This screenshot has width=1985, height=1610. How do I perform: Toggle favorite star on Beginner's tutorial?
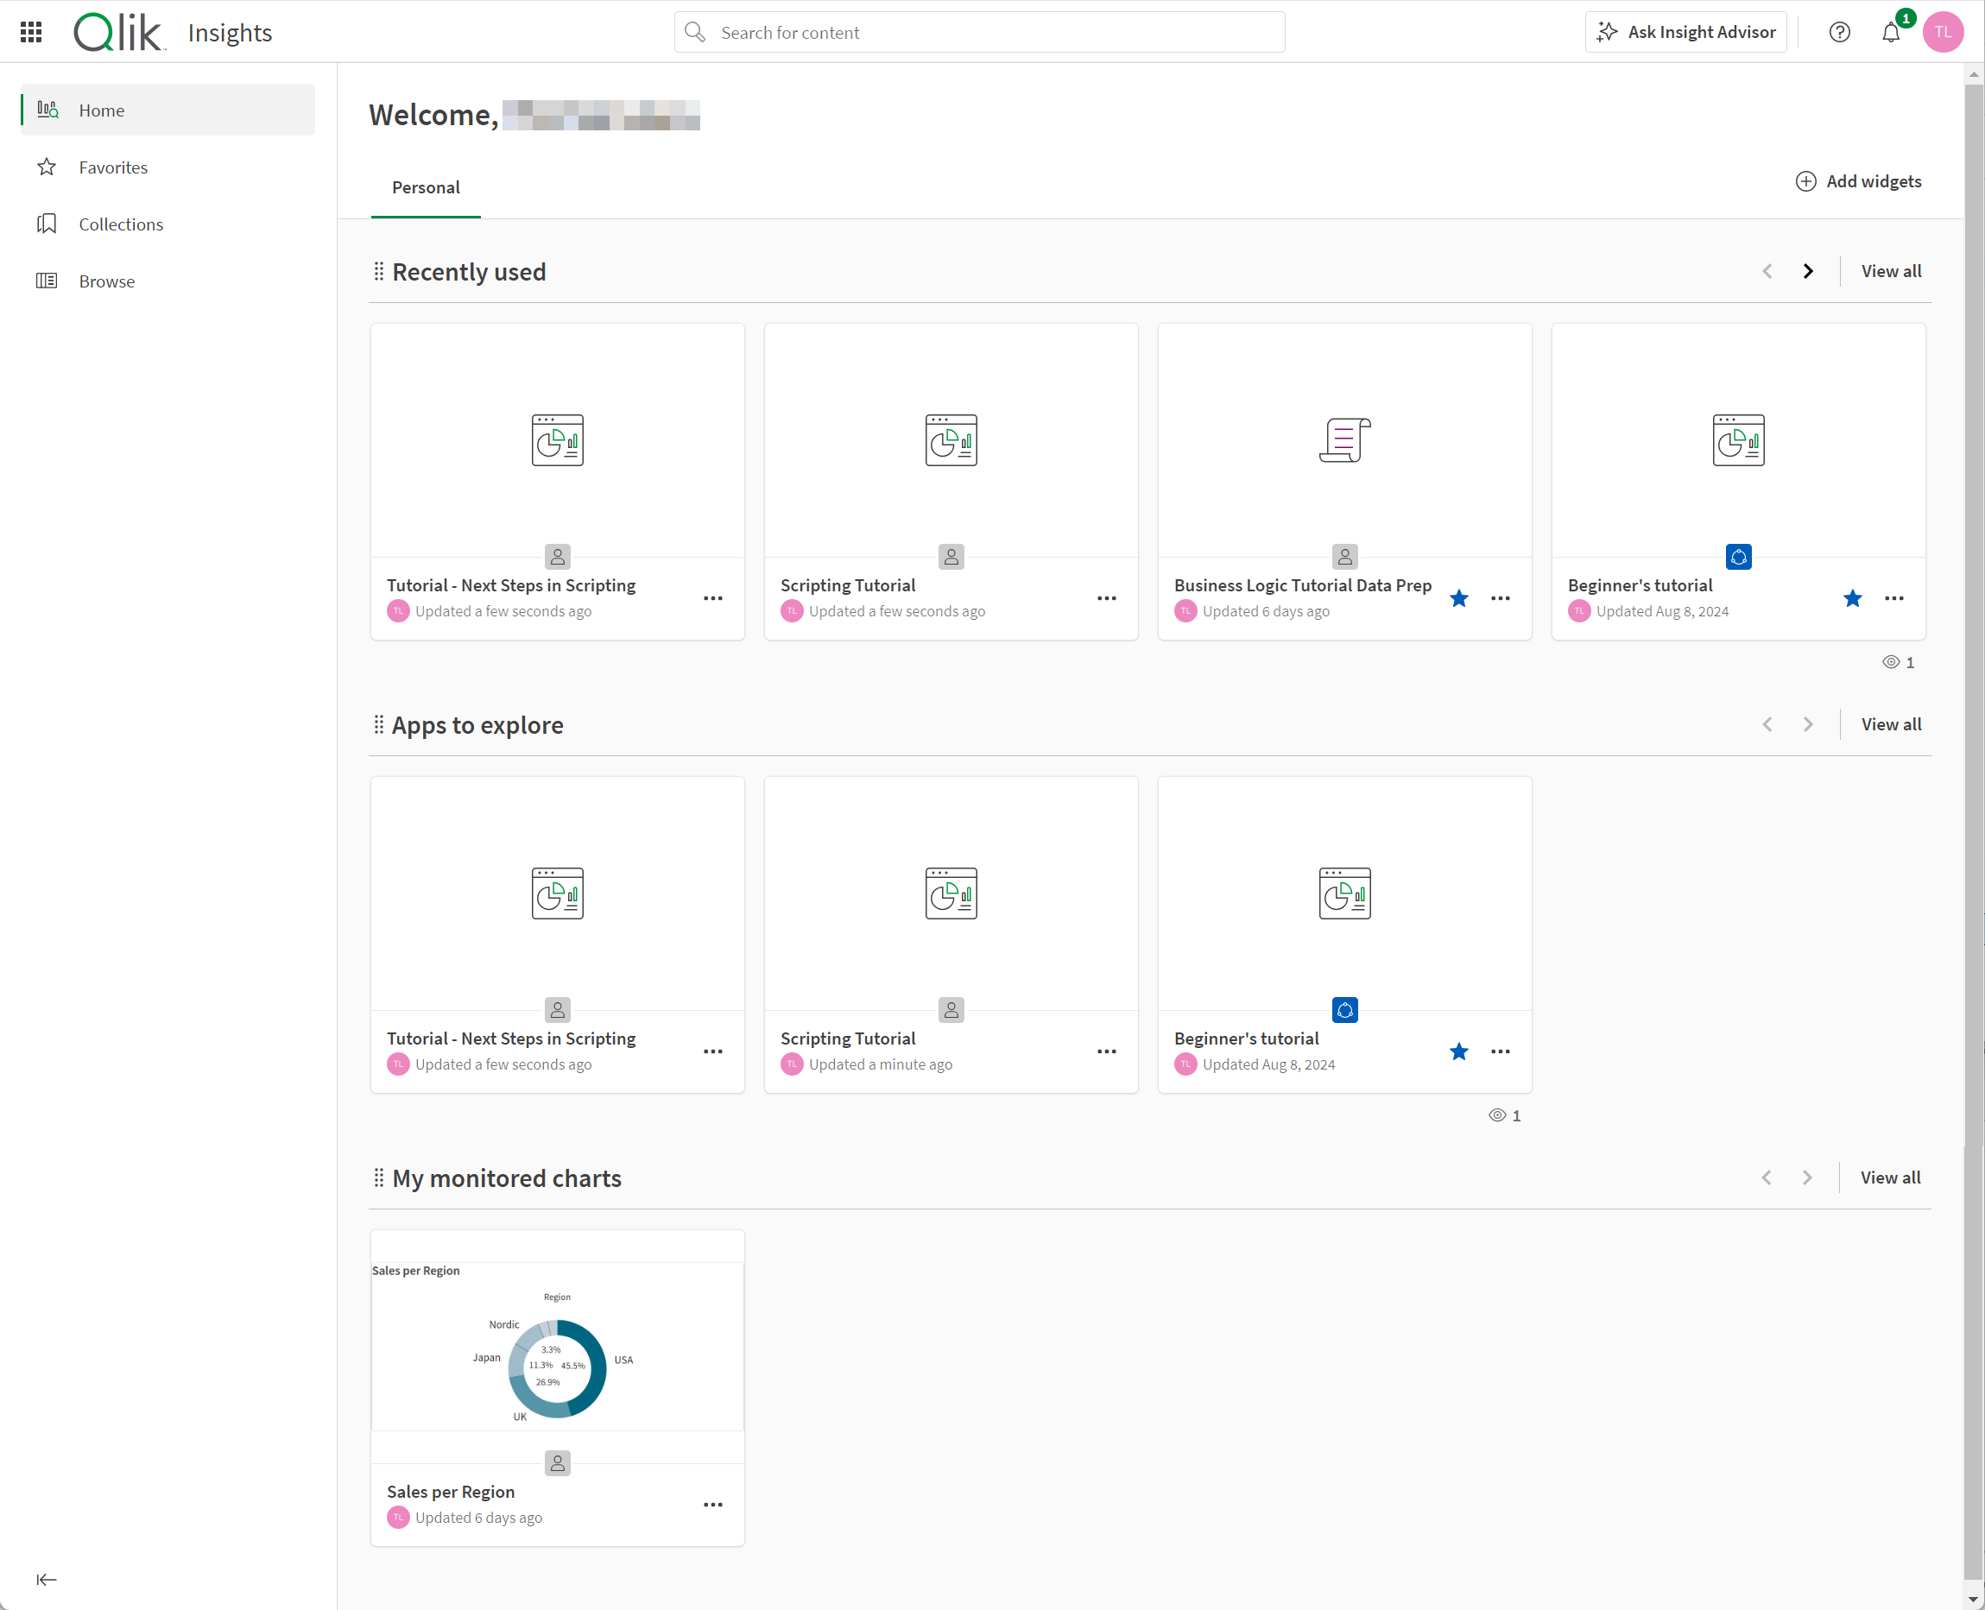pos(1854,597)
